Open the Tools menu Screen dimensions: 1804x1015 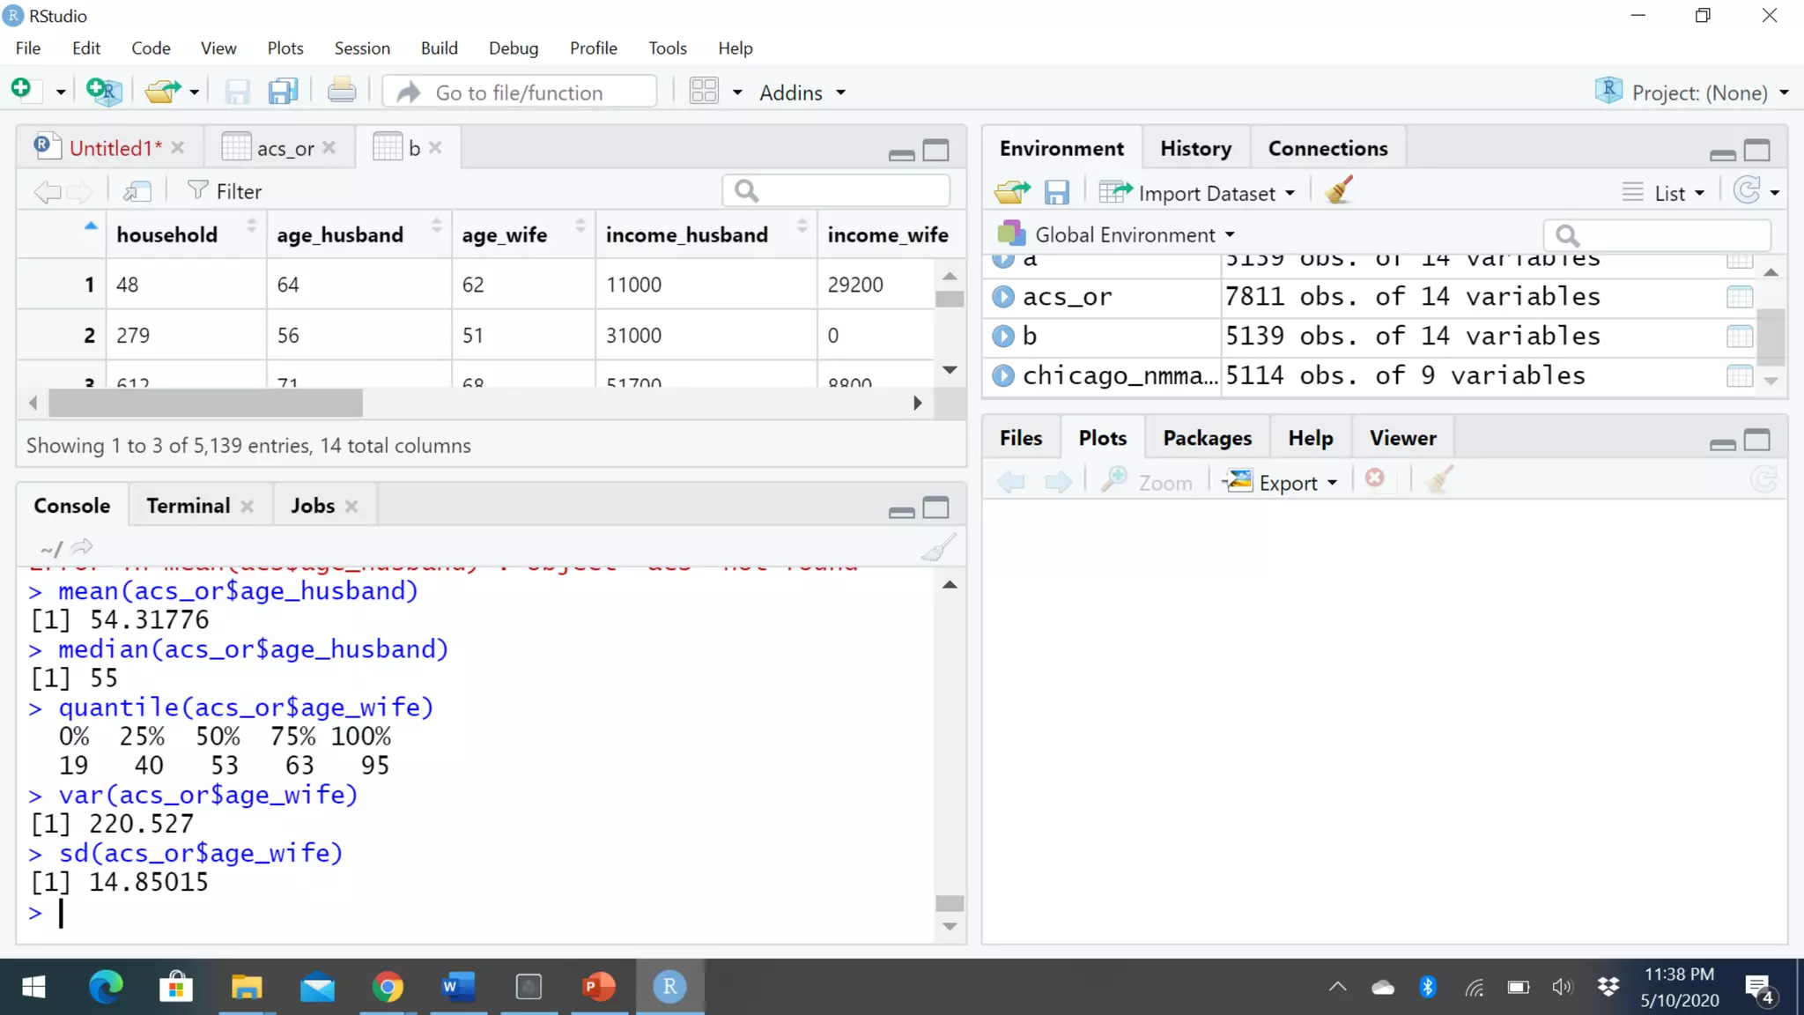pyautogui.click(x=668, y=48)
